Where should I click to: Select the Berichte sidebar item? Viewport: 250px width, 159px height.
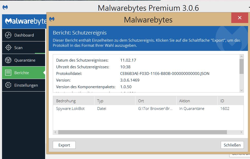point(24,73)
